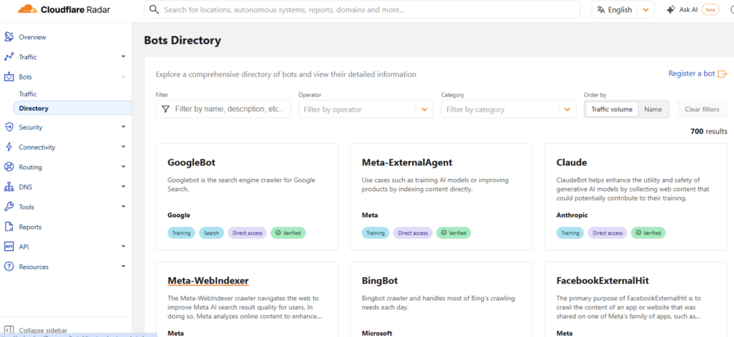Click the DNS network icon in sidebar
The image size is (734, 337).
click(x=9, y=187)
